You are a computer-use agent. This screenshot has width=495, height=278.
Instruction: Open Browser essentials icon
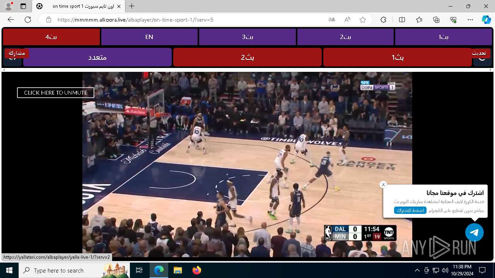point(453,20)
